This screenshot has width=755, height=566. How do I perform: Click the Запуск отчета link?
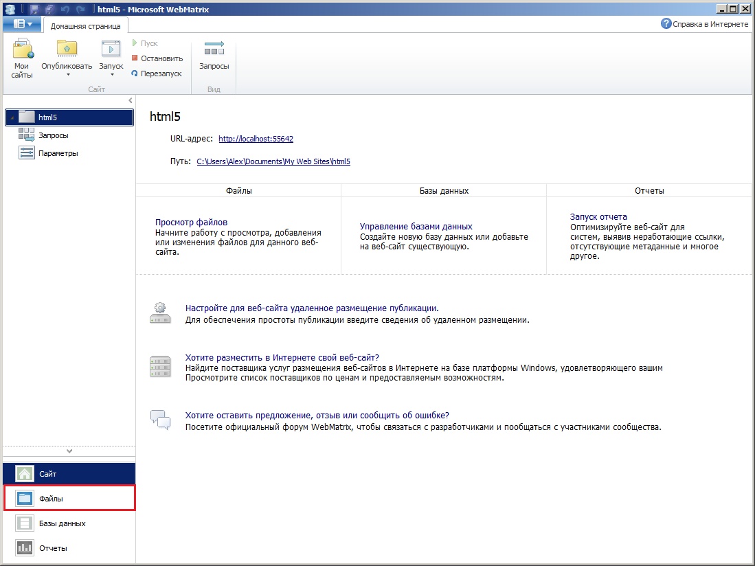(x=598, y=216)
